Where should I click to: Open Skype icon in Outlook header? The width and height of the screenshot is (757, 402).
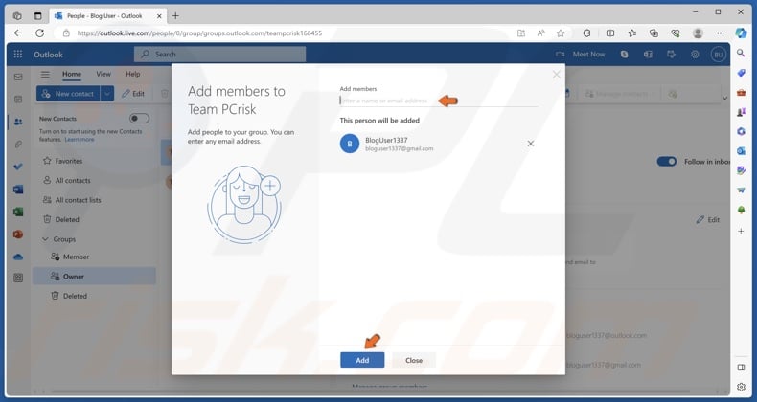[x=624, y=55]
